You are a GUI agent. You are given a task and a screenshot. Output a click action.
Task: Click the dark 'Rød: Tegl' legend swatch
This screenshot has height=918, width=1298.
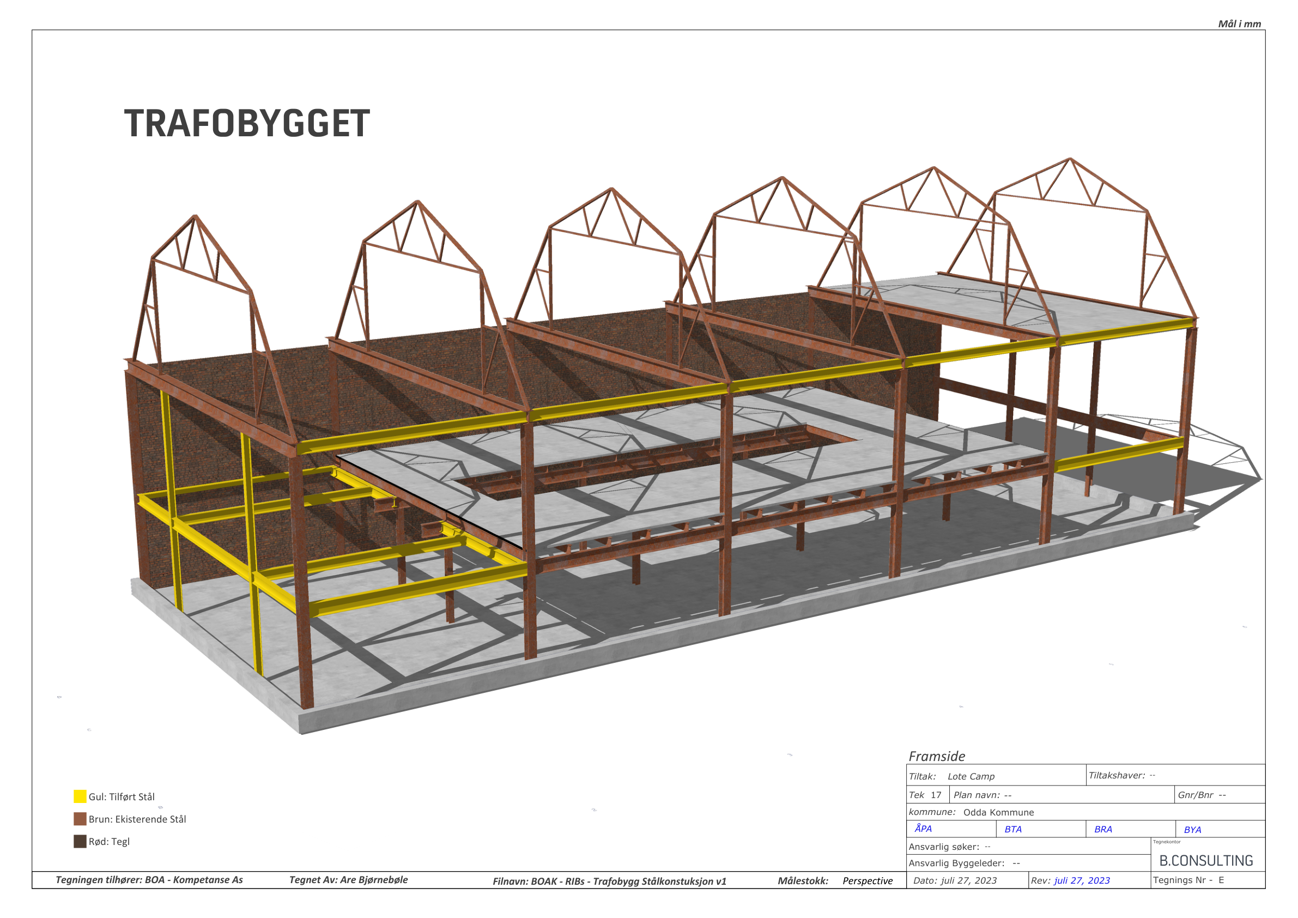click(x=80, y=841)
